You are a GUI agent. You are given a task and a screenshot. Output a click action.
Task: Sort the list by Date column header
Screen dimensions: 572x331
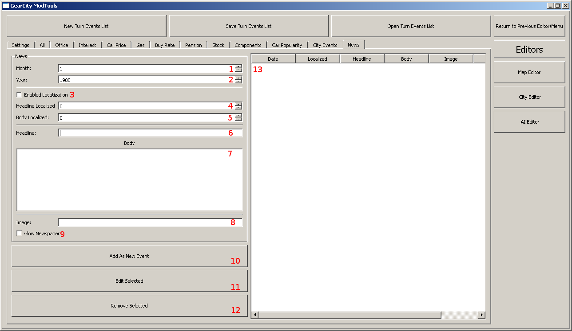pos(273,59)
